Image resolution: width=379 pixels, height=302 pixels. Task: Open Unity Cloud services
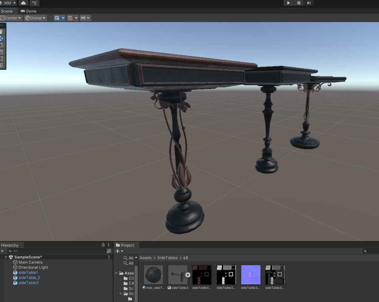pyautogui.click(x=23, y=3)
